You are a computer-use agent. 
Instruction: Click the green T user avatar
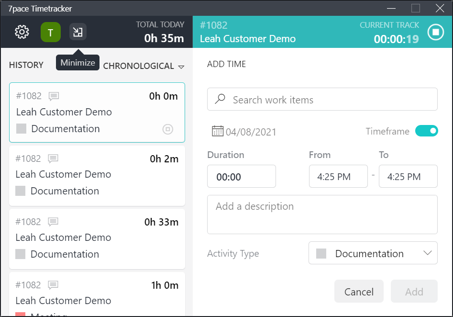[51, 32]
